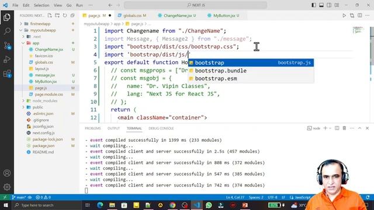Maximize the panel with chevron up
Image resolution: width=374 pixels, height=210 pixels.
pos(360,128)
